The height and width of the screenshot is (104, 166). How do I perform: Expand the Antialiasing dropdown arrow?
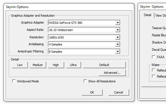(118, 44)
